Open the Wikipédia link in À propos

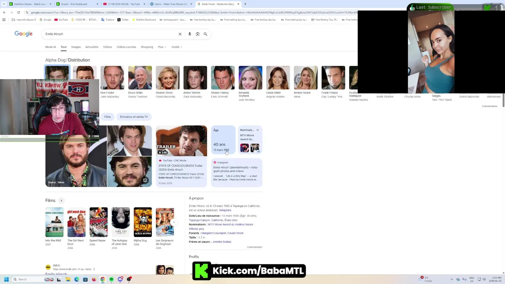click(225, 210)
